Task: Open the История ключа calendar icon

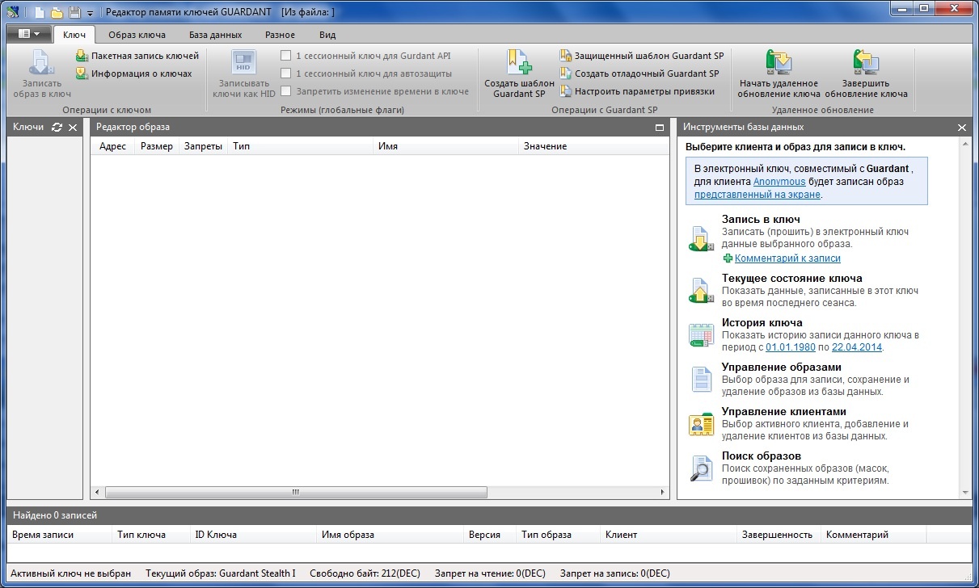Action: [x=700, y=335]
